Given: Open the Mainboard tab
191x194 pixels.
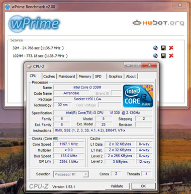Looking at the screenshot, I should pyautogui.click(x=67, y=77).
